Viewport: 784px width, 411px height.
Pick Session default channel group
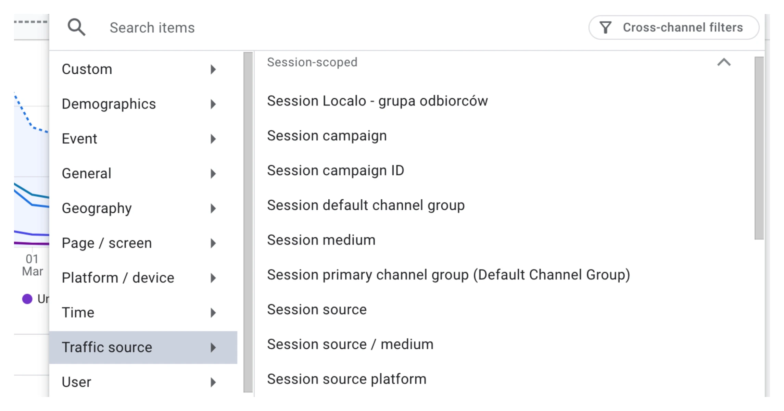pos(366,205)
